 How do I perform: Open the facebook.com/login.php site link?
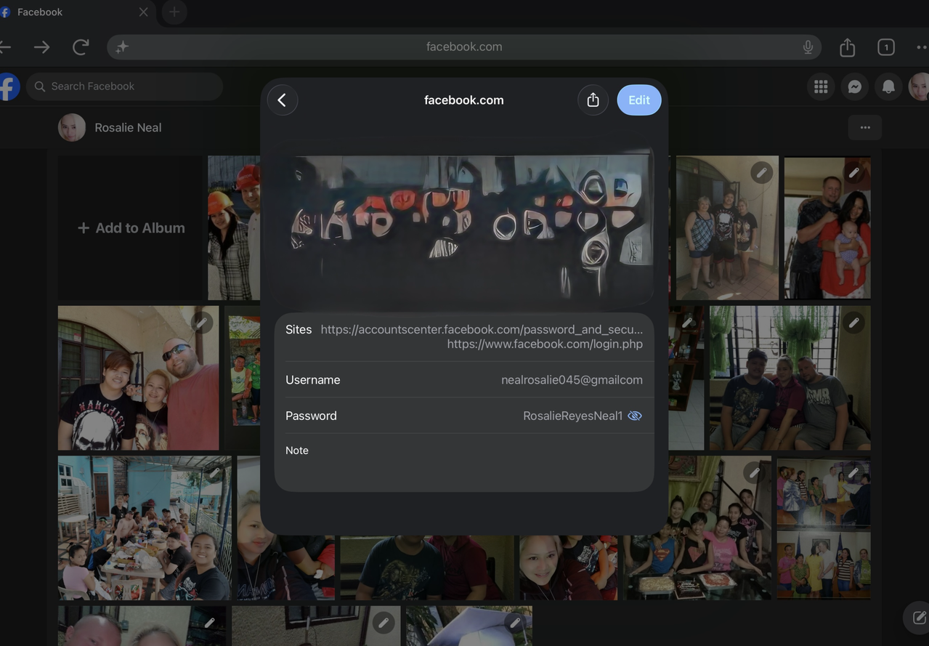click(545, 344)
